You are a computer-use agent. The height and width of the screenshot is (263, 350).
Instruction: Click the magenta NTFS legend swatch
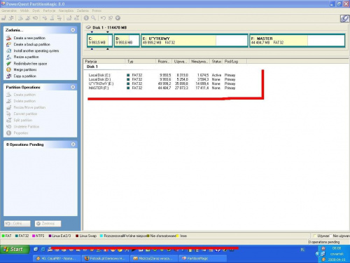click(34, 236)
